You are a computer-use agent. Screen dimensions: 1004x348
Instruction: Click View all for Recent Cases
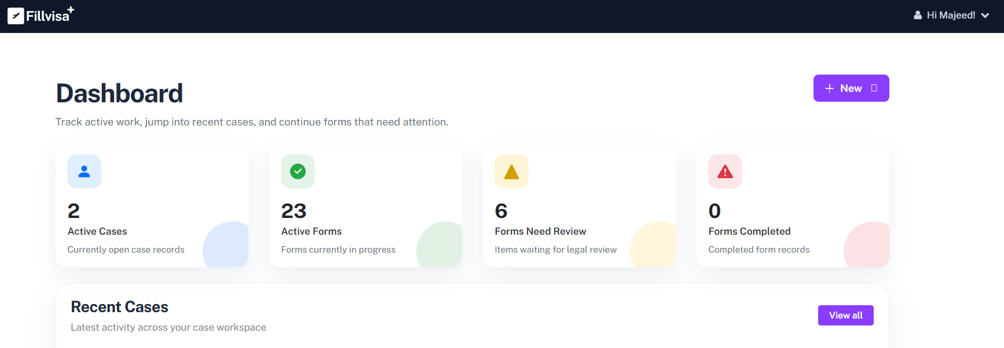(x=845, y=316)
